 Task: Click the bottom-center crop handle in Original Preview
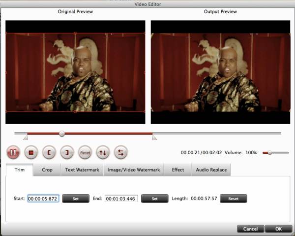pos(75,111)
